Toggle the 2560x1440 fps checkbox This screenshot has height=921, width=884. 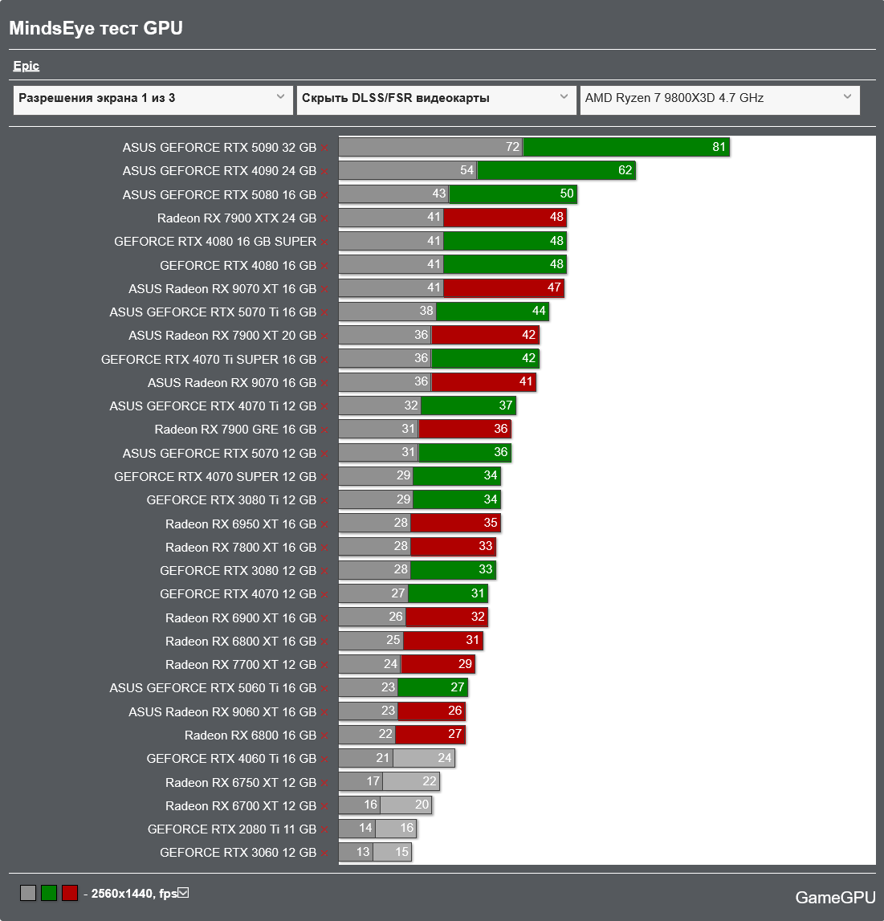coord(183,893)
